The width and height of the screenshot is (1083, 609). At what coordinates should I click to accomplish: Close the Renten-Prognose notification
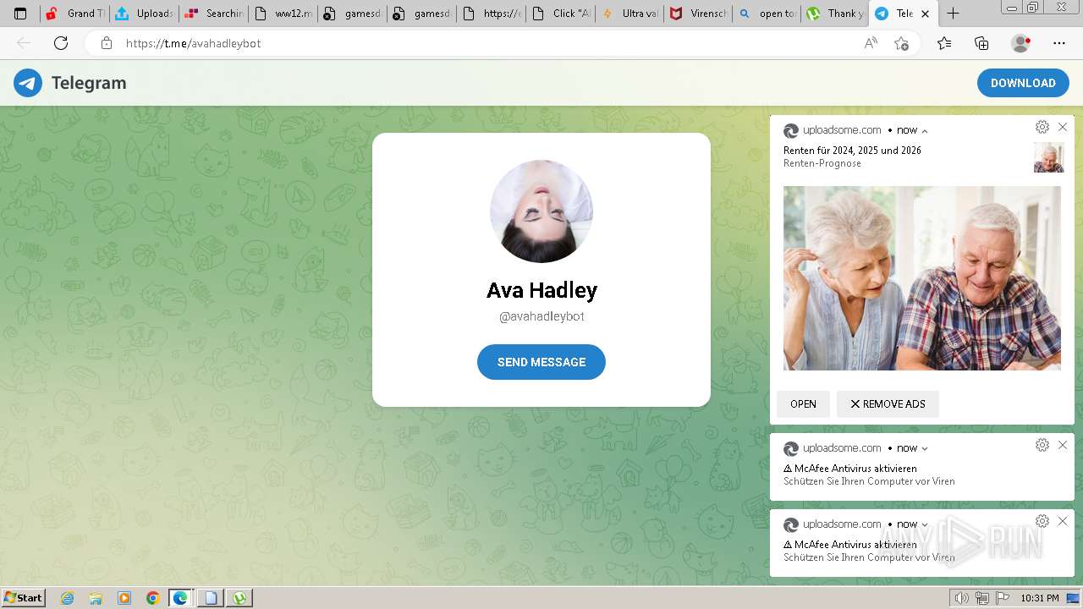1063,127
